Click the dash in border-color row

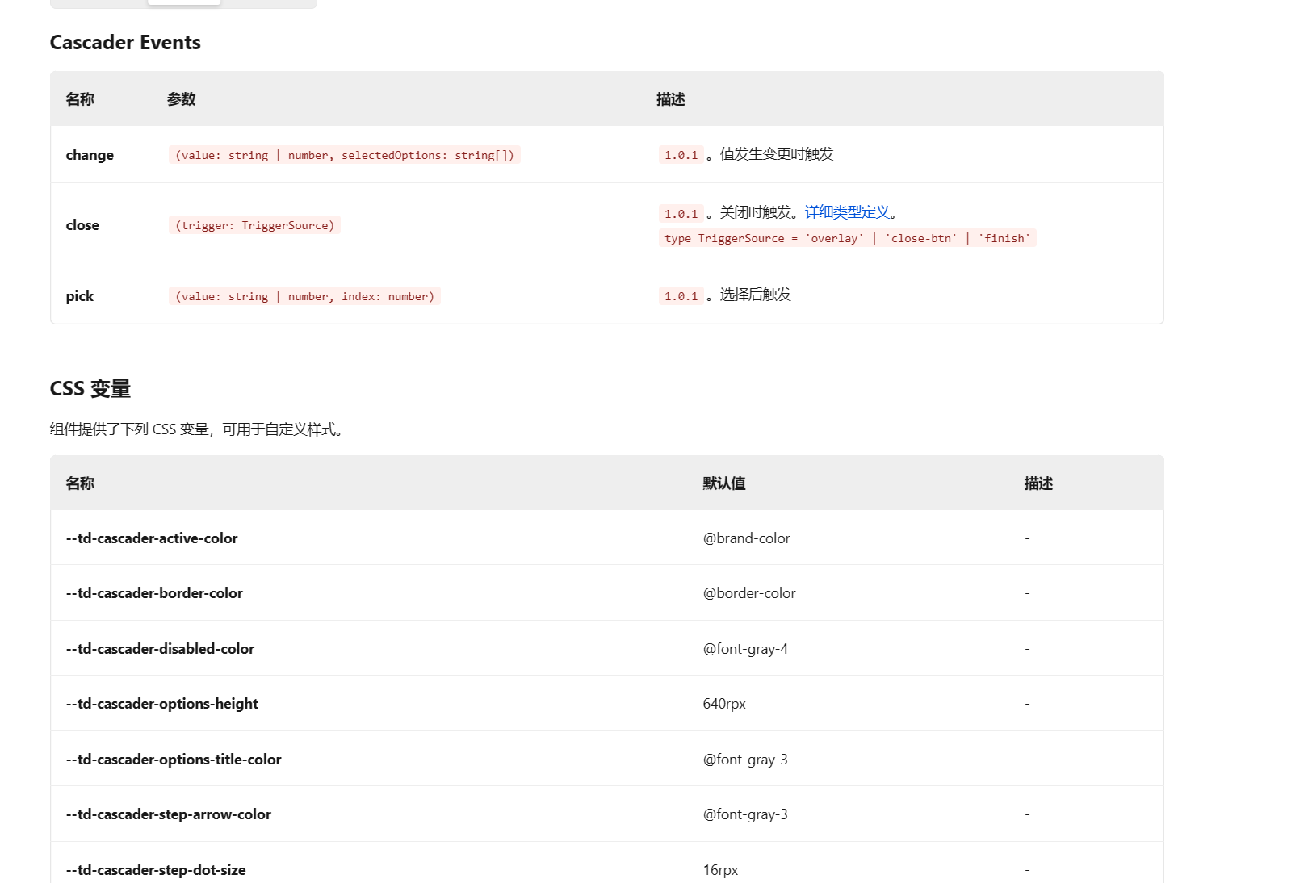point(1027,593)
